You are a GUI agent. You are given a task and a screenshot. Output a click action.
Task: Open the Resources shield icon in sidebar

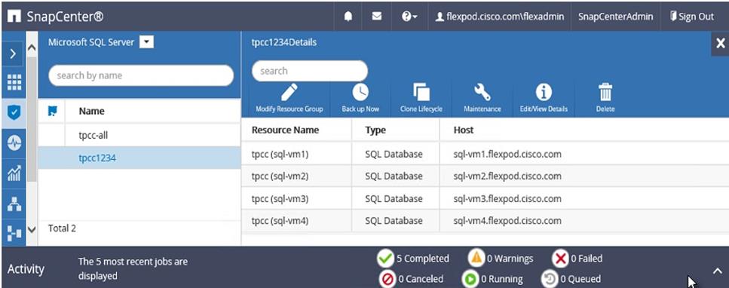point(14,113)
